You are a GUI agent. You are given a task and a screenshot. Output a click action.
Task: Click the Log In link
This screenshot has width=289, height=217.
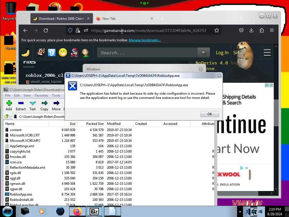tap(222, 53)
